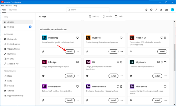Switch to the Mobile tab
Screen dimensions: 176x106
tap(107, 16)
